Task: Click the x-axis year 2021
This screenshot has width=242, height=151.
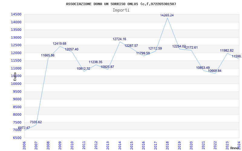Action: [203, 146]
